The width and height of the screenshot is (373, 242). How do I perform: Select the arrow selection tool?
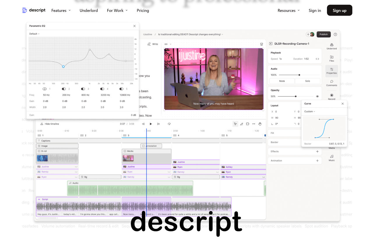tap(235, 124)
